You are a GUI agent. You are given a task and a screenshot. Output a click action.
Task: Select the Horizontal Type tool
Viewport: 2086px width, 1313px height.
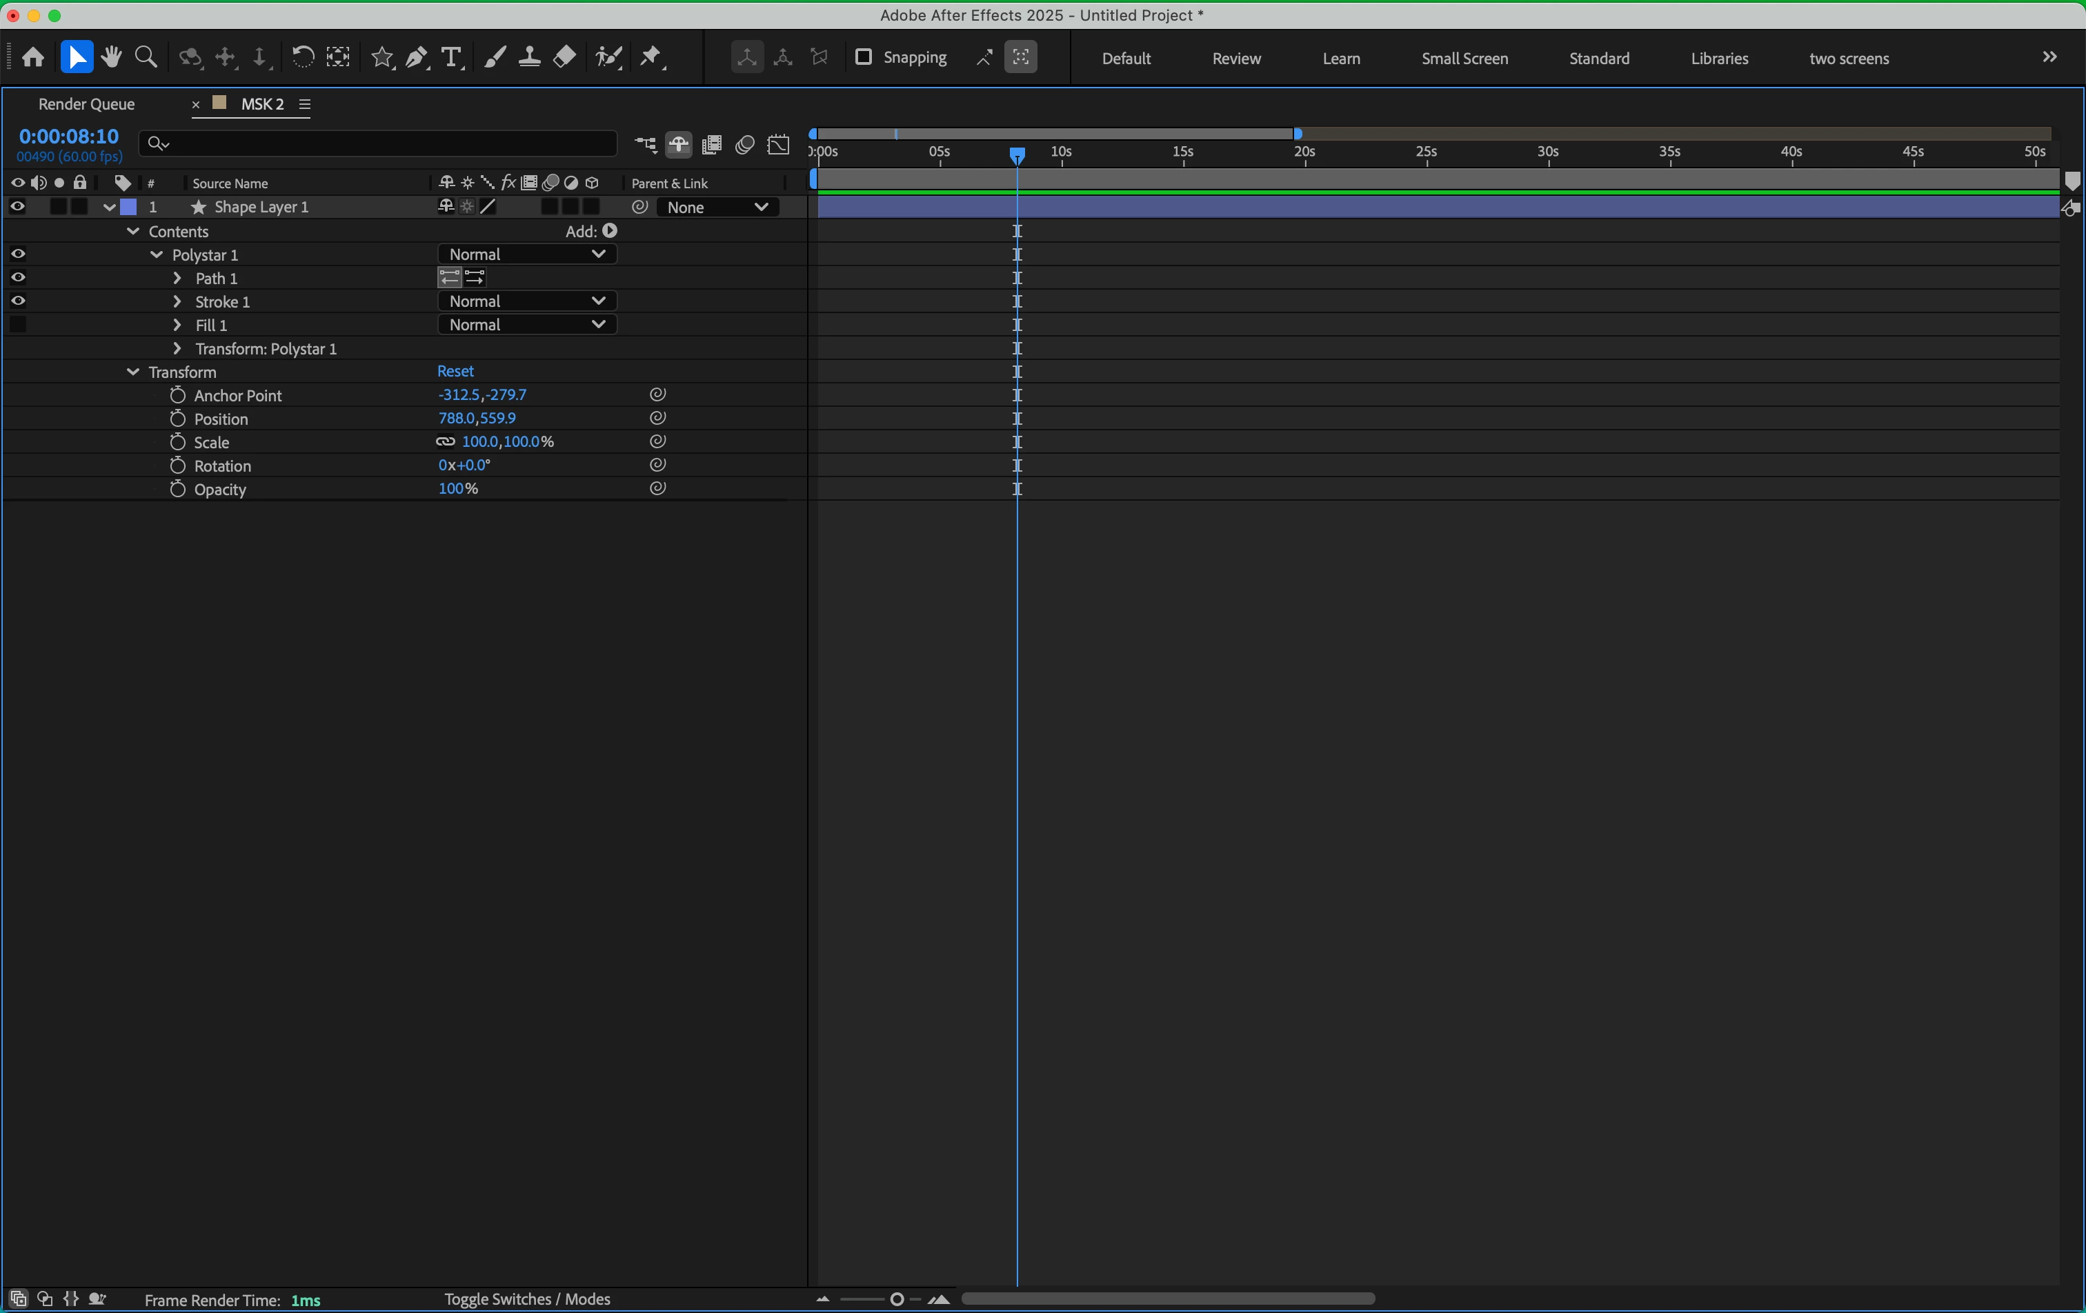pyautogui.click(x=451, y=58)
